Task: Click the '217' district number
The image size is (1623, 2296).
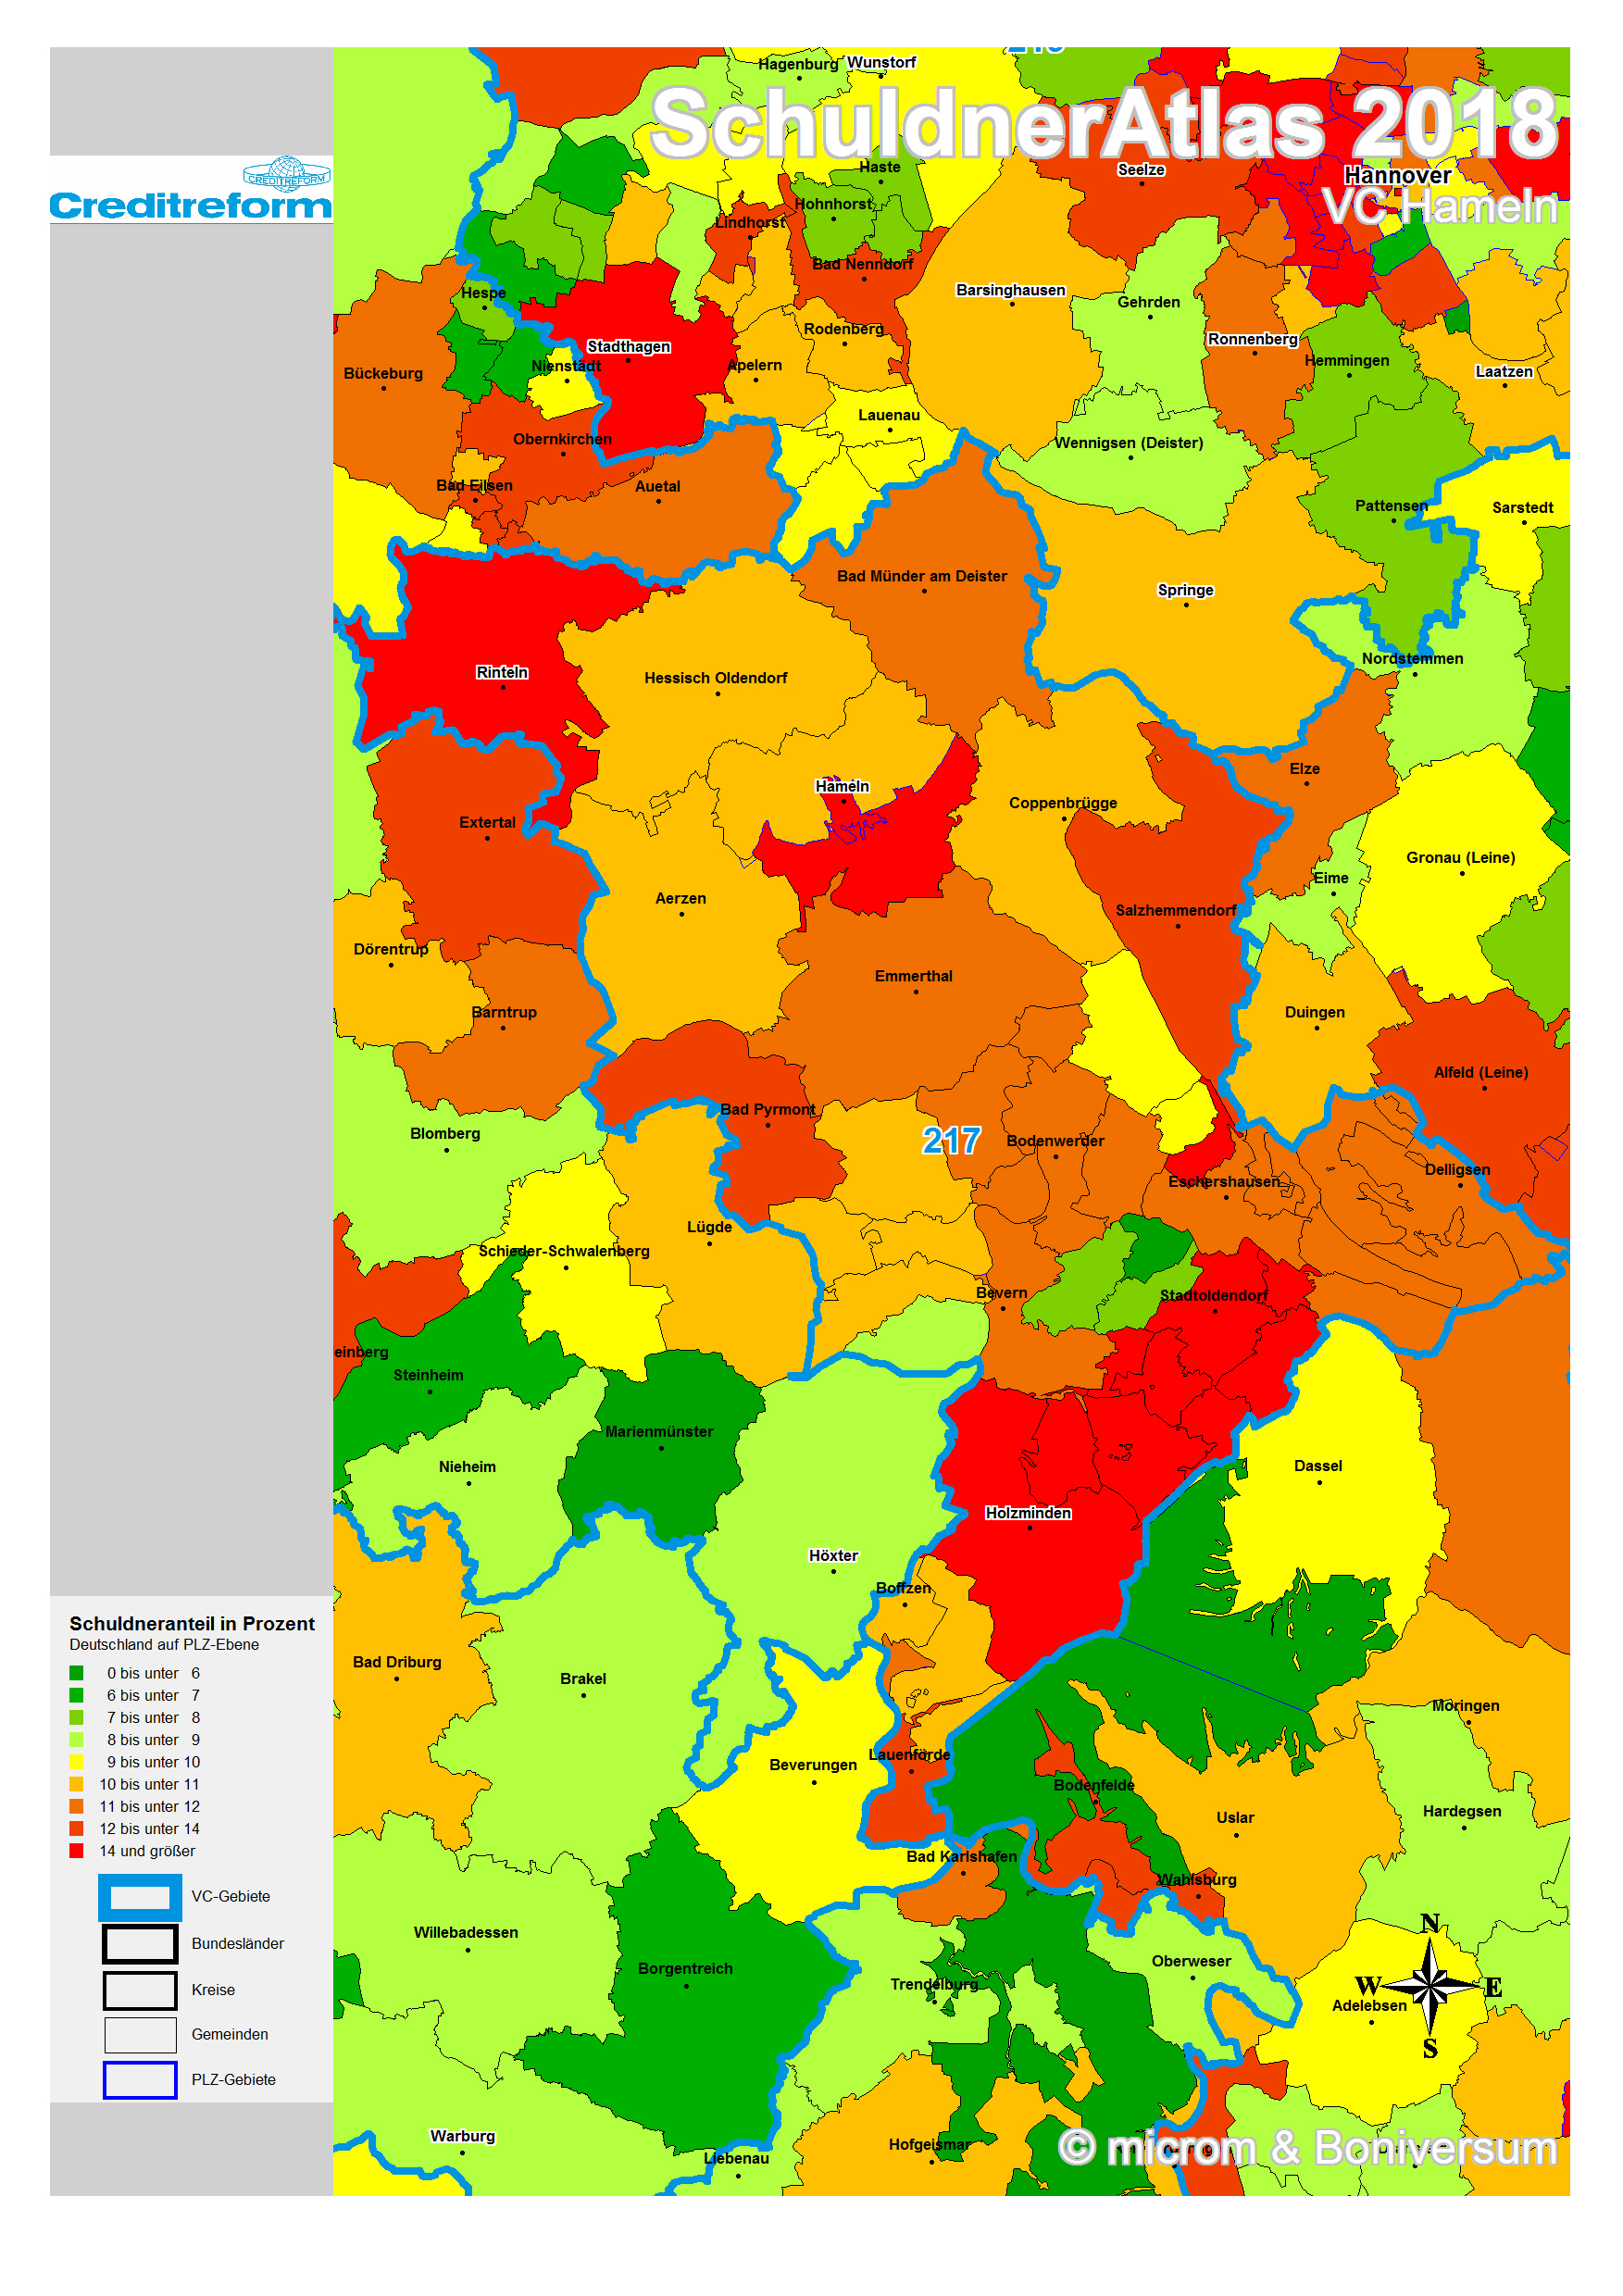Action: tap(950, 1140)
